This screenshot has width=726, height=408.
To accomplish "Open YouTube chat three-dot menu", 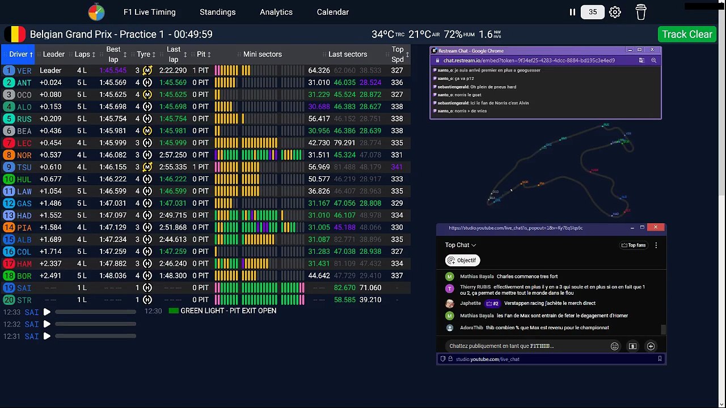I will (656, 245).
